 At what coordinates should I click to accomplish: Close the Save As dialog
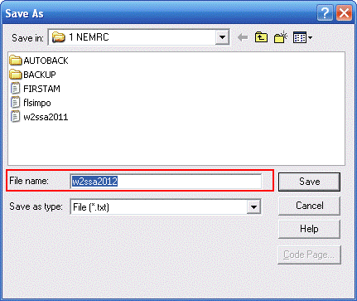tap(344, 13)
